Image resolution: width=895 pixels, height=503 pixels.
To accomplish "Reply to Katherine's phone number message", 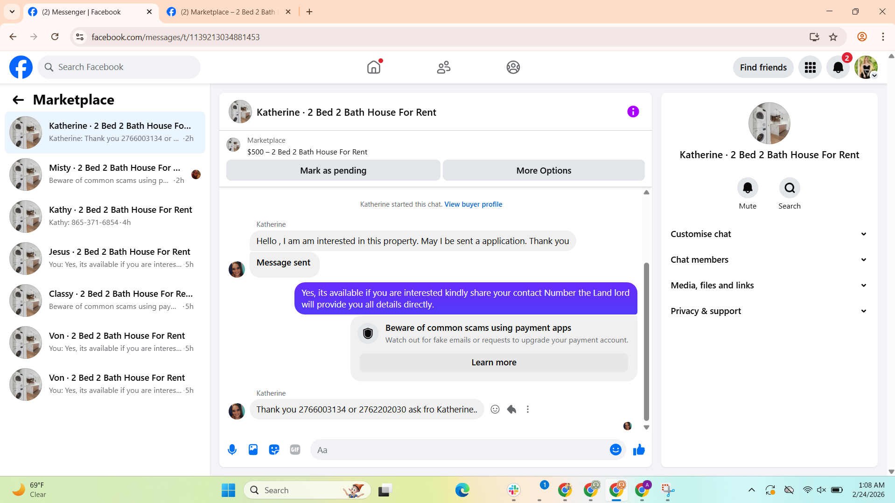I will tap(511, 409).
